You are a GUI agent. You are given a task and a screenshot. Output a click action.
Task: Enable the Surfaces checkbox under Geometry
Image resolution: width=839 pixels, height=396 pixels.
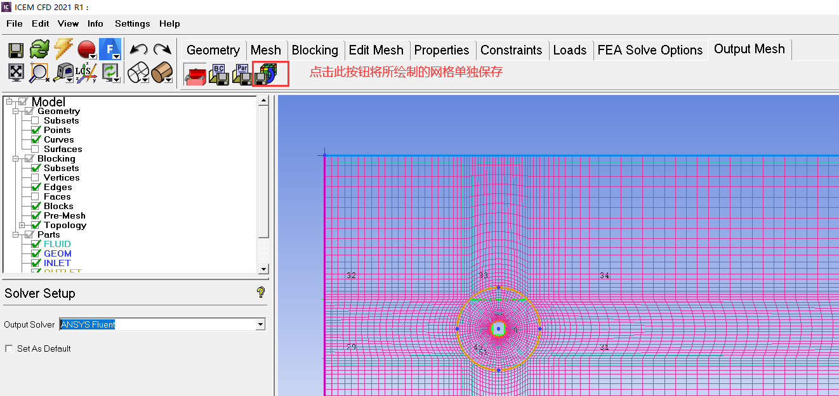[35, 149]
